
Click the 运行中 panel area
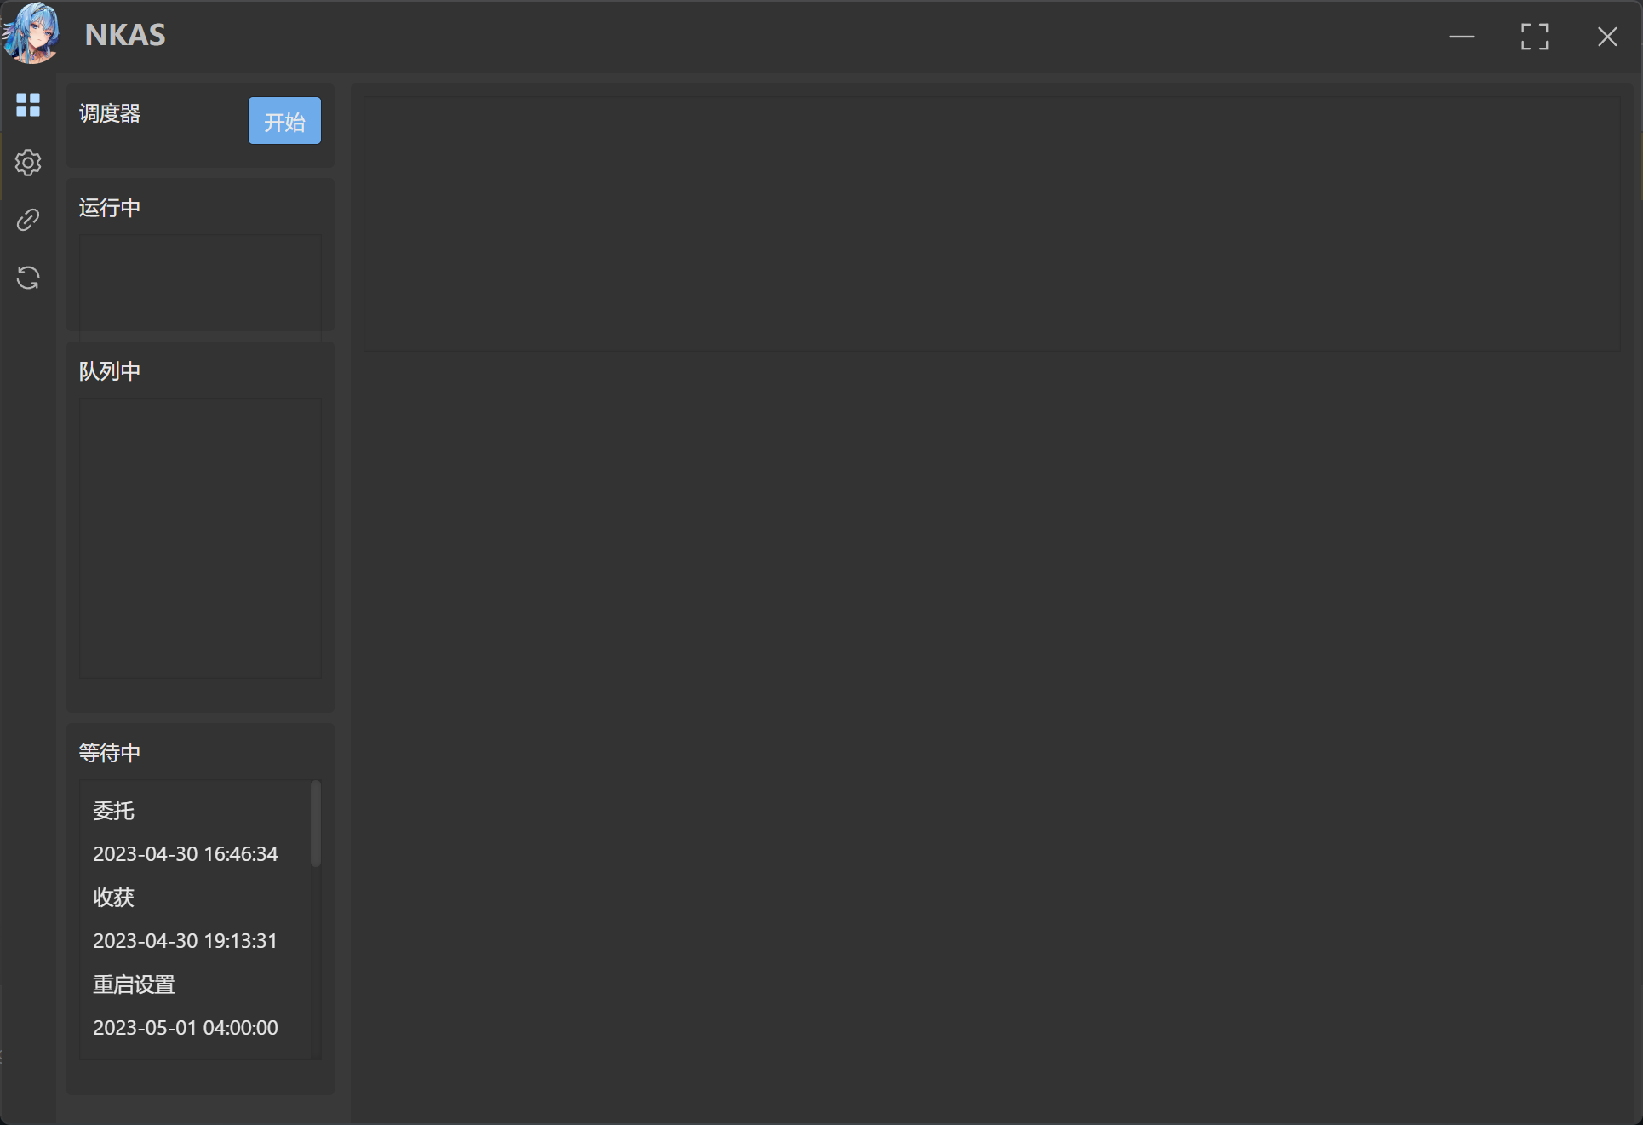coord(199,283)
